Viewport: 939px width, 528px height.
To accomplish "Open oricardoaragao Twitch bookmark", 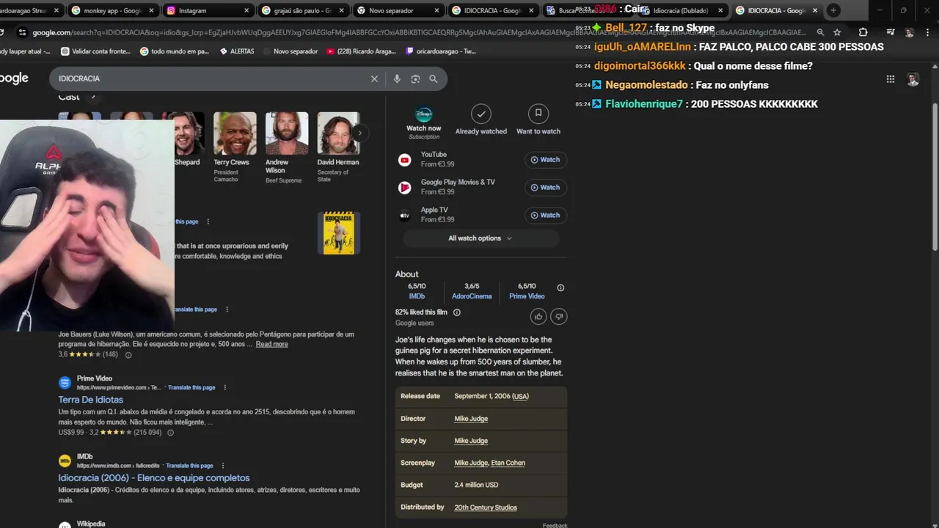I will pos(441,51).
